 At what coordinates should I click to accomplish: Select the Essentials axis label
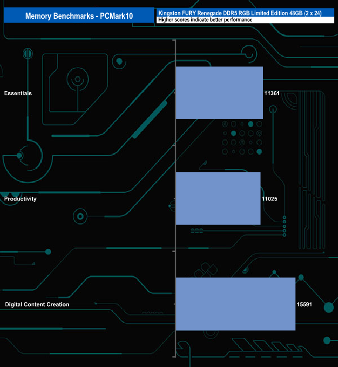coord(18,93)
